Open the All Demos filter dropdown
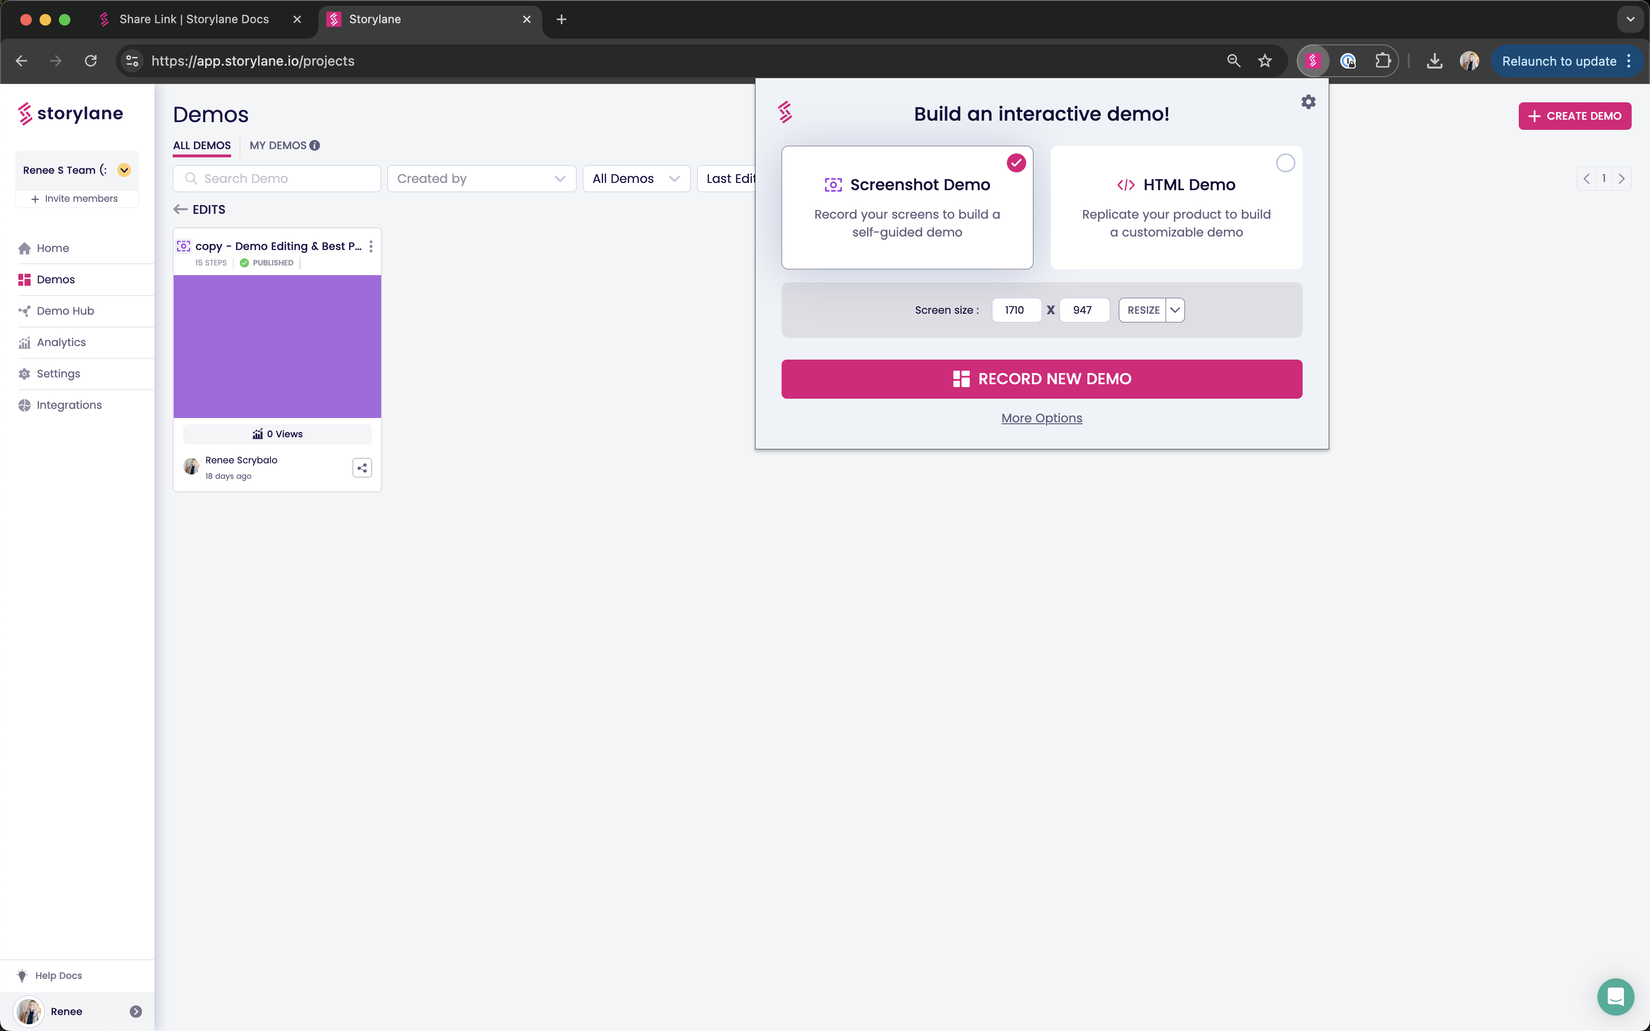The height and width of the screenshot is (1031, 1650). coord(636,179)
